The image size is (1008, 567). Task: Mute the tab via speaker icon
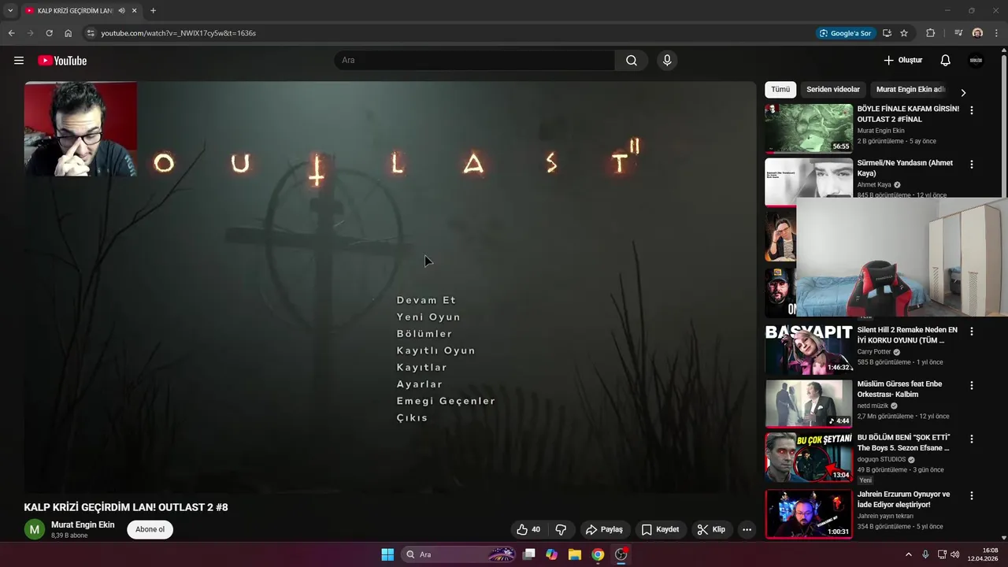(x=122, y=10)
